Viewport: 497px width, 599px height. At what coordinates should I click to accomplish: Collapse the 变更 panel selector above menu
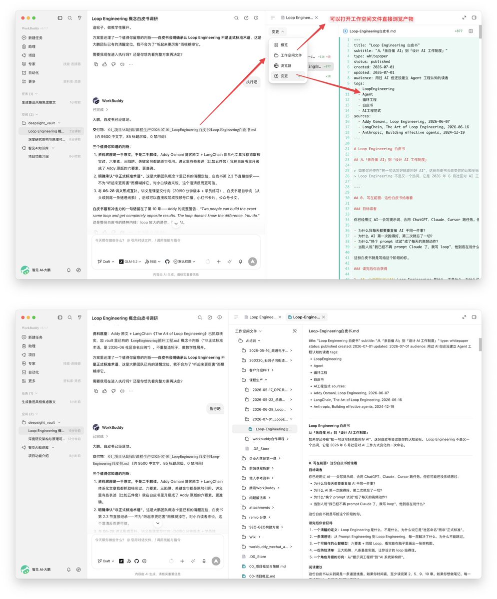(x=278, y=31)
